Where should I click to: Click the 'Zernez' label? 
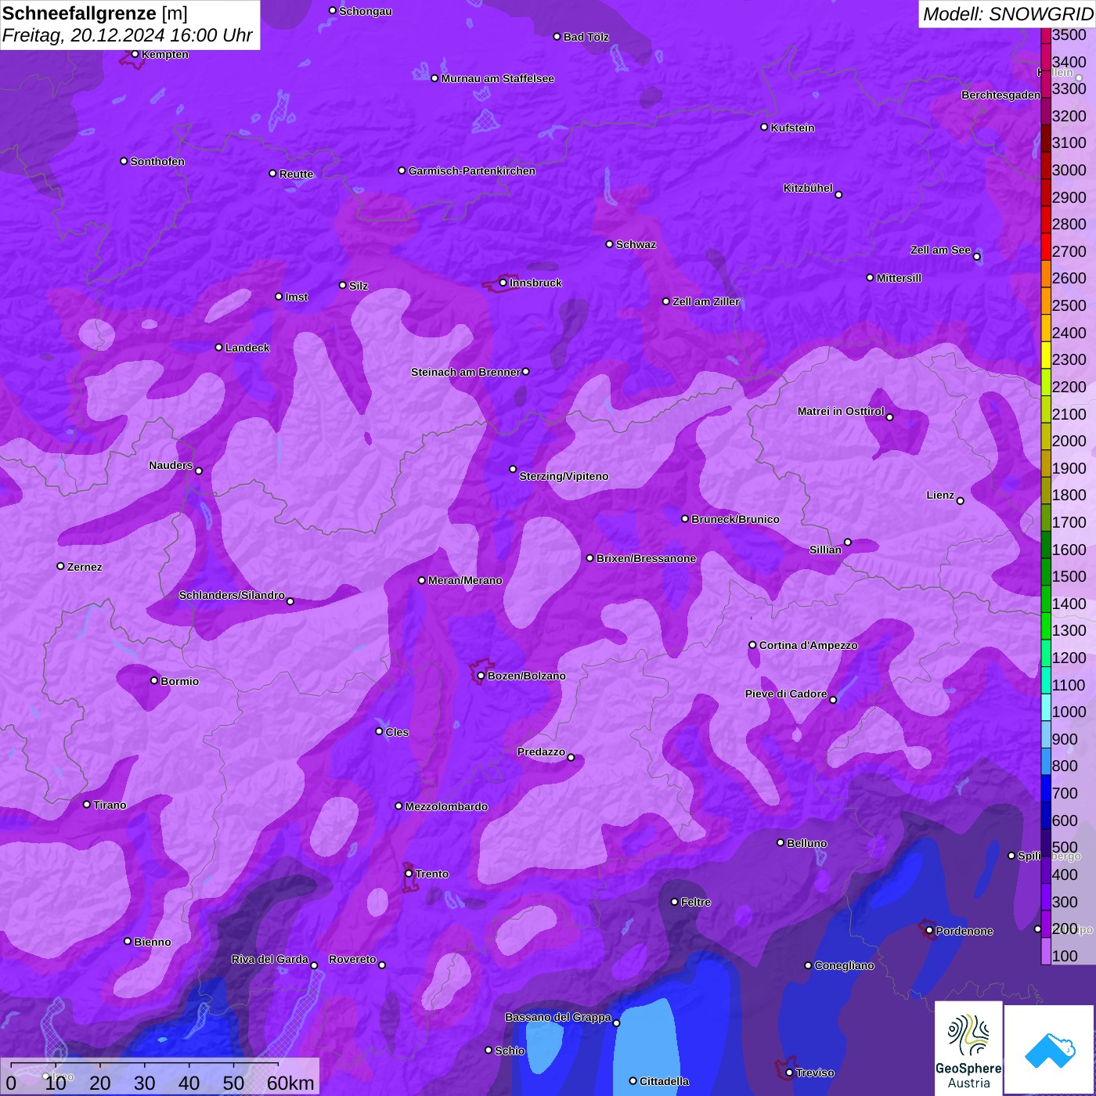coord(85,567)
